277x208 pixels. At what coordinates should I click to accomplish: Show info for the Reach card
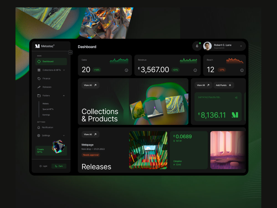click(x=242, y=70)
